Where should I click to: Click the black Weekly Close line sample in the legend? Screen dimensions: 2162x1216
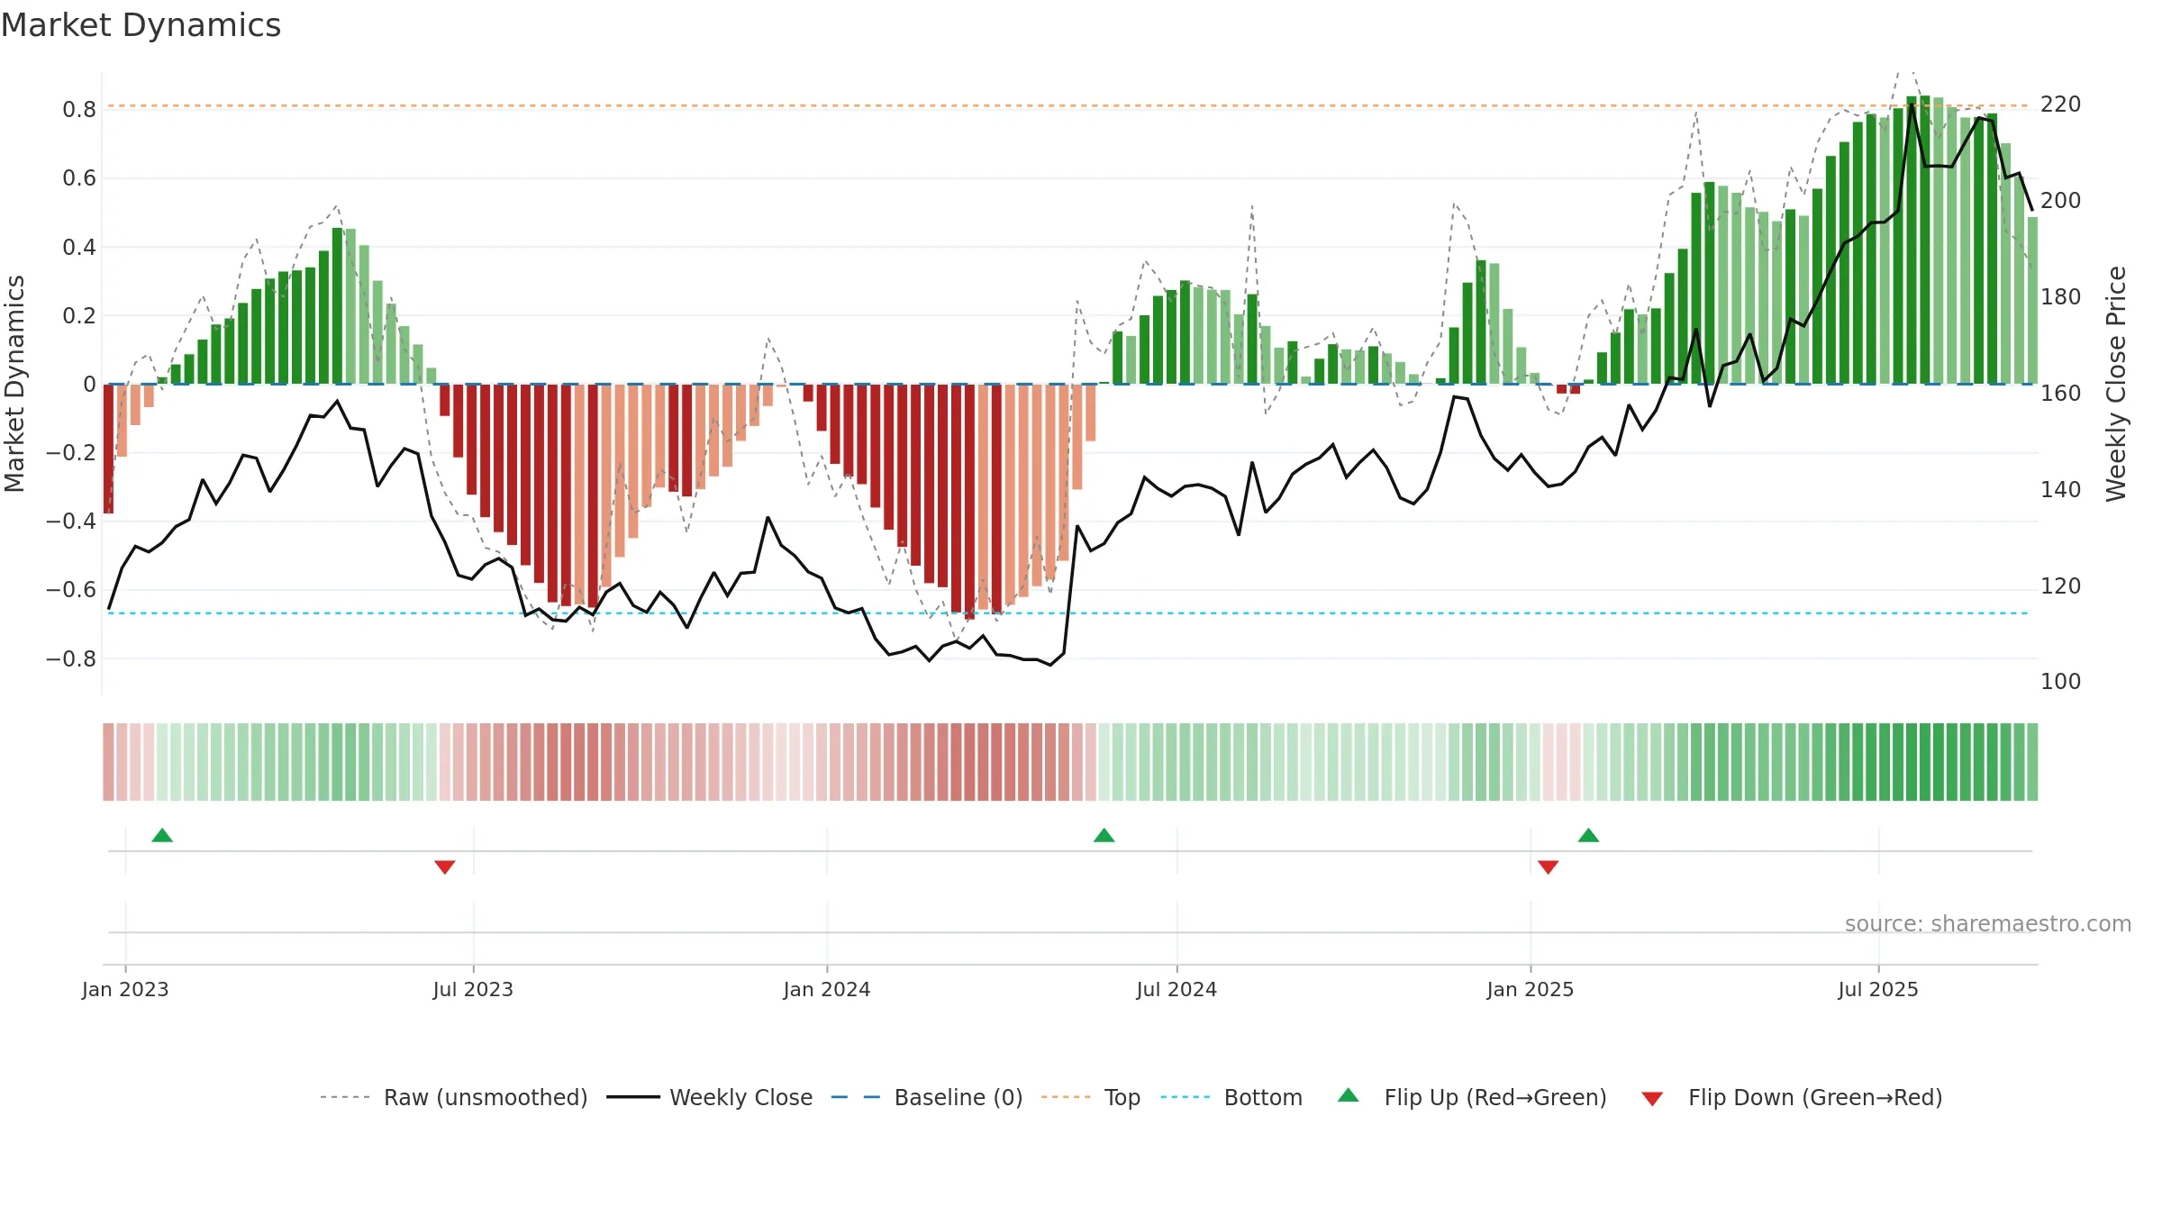pyautogui.click(x=633, y=1097)
